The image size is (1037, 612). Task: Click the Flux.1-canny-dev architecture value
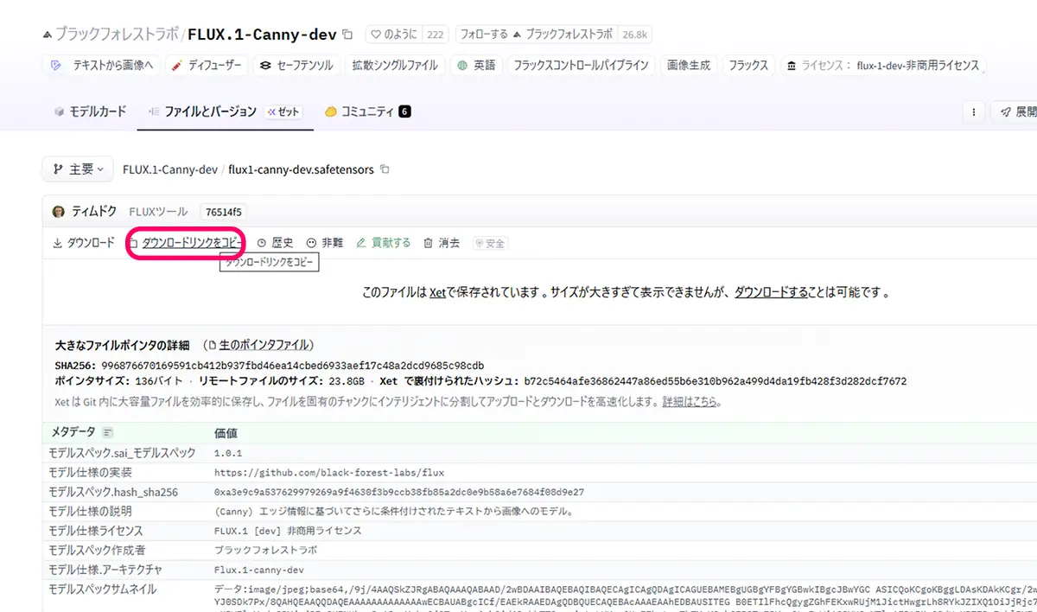tap(258, 571)
